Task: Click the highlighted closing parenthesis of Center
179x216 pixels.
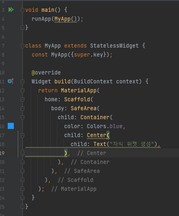Action: 66,153
